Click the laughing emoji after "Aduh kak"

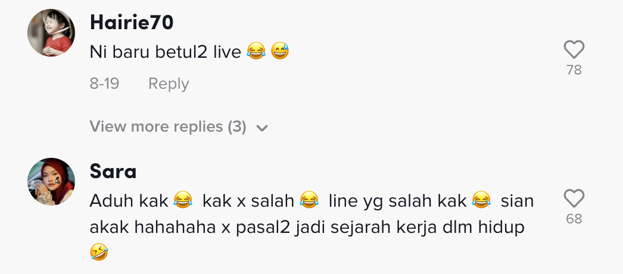click(x=183, y=201)
